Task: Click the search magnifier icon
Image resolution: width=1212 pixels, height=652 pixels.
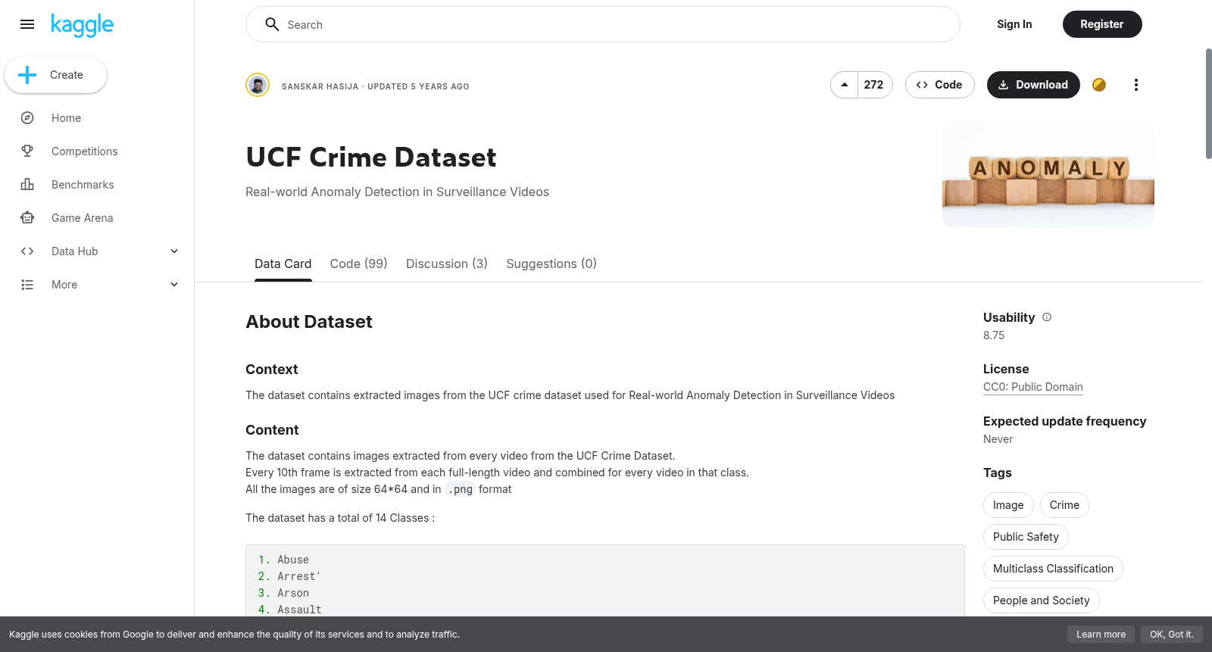Action: pyautogui.click(x=272, y=24)
